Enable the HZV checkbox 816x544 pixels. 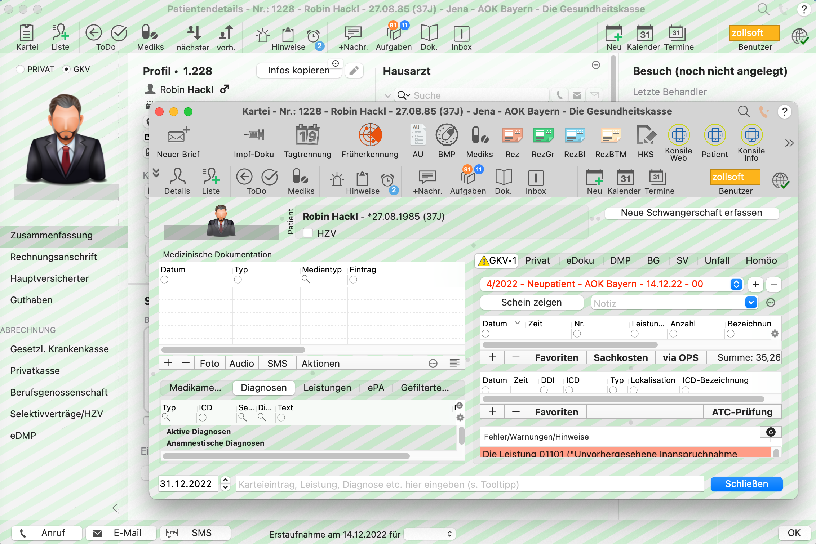tap(308, 233)
